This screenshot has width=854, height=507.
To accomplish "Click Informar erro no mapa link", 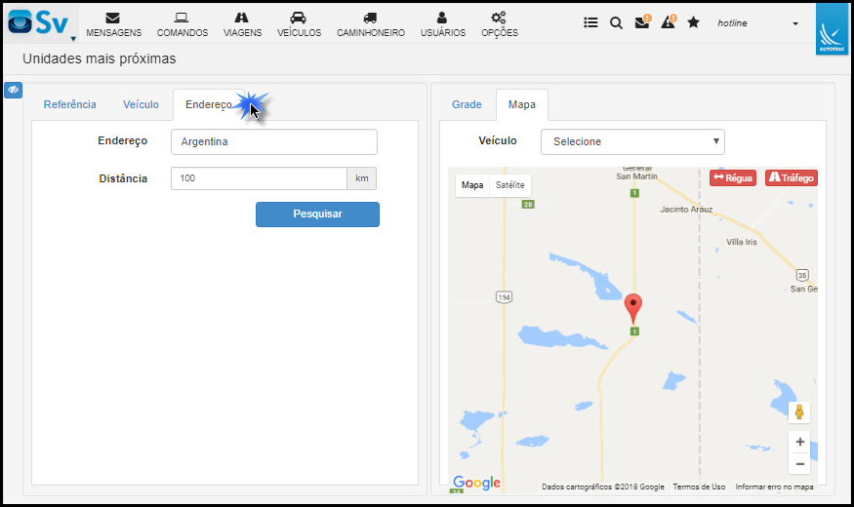I will click(774, 487).
